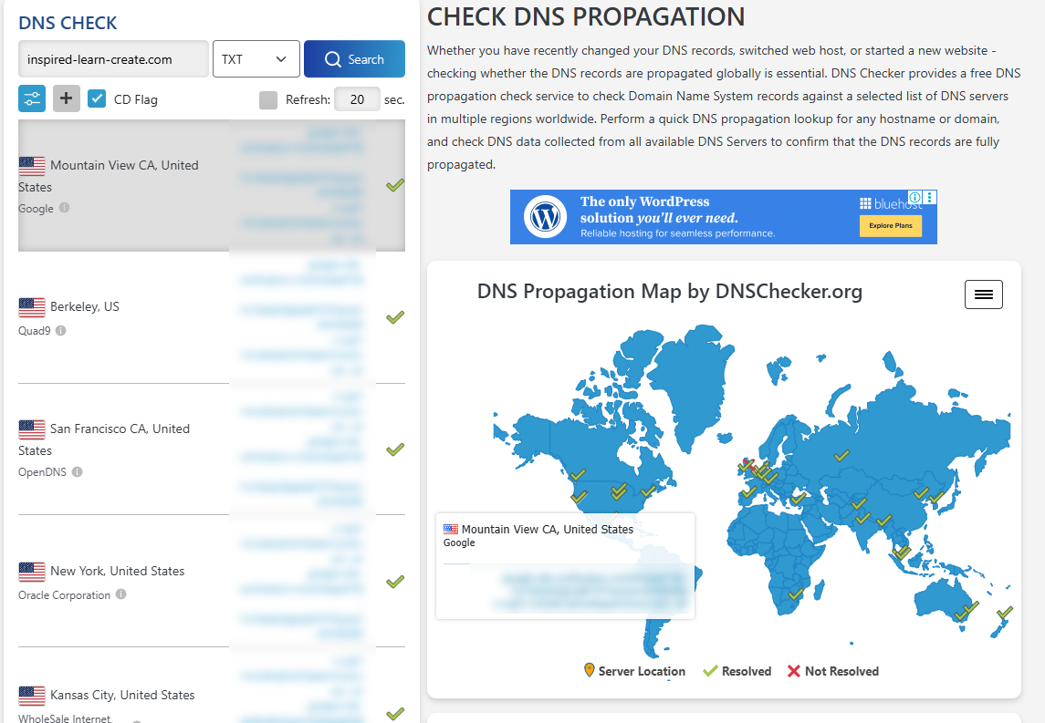Select the San Francisco CA server label

tap(104, 439)
